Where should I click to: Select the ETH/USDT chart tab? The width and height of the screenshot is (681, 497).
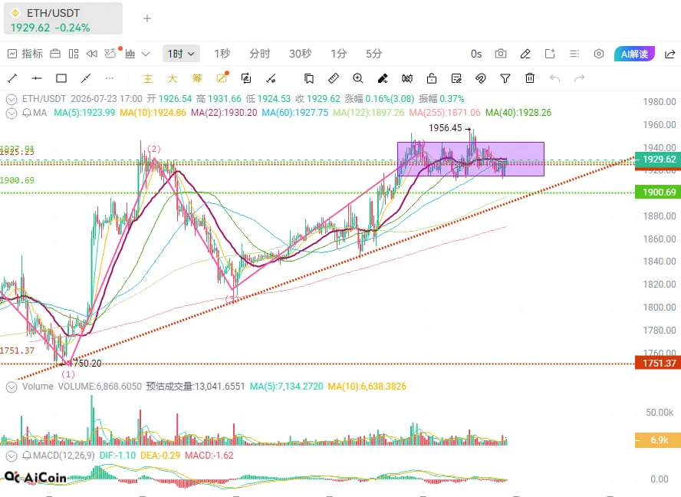[x=63, y=18]
